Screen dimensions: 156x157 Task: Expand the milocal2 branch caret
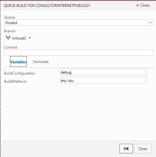click(30, 38)
